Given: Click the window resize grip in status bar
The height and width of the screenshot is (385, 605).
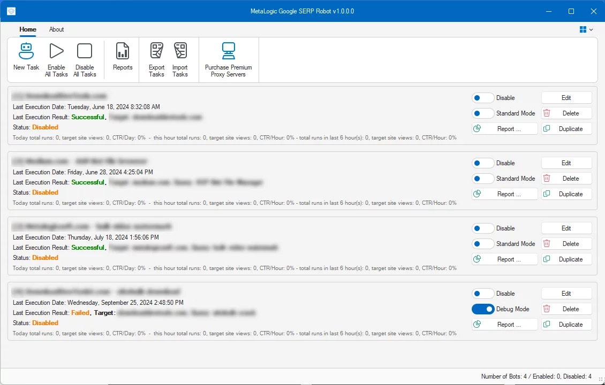Looking at the screenshot, I should (x=601, y=380).
